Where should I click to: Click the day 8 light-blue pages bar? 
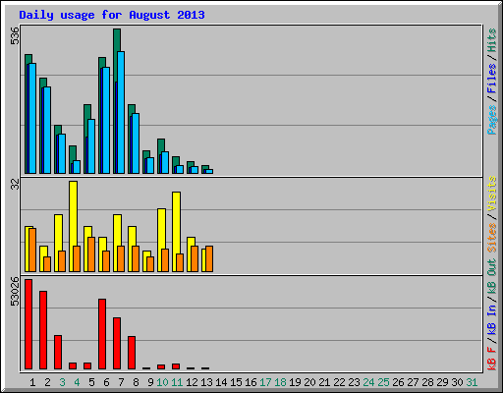(136, 143)
